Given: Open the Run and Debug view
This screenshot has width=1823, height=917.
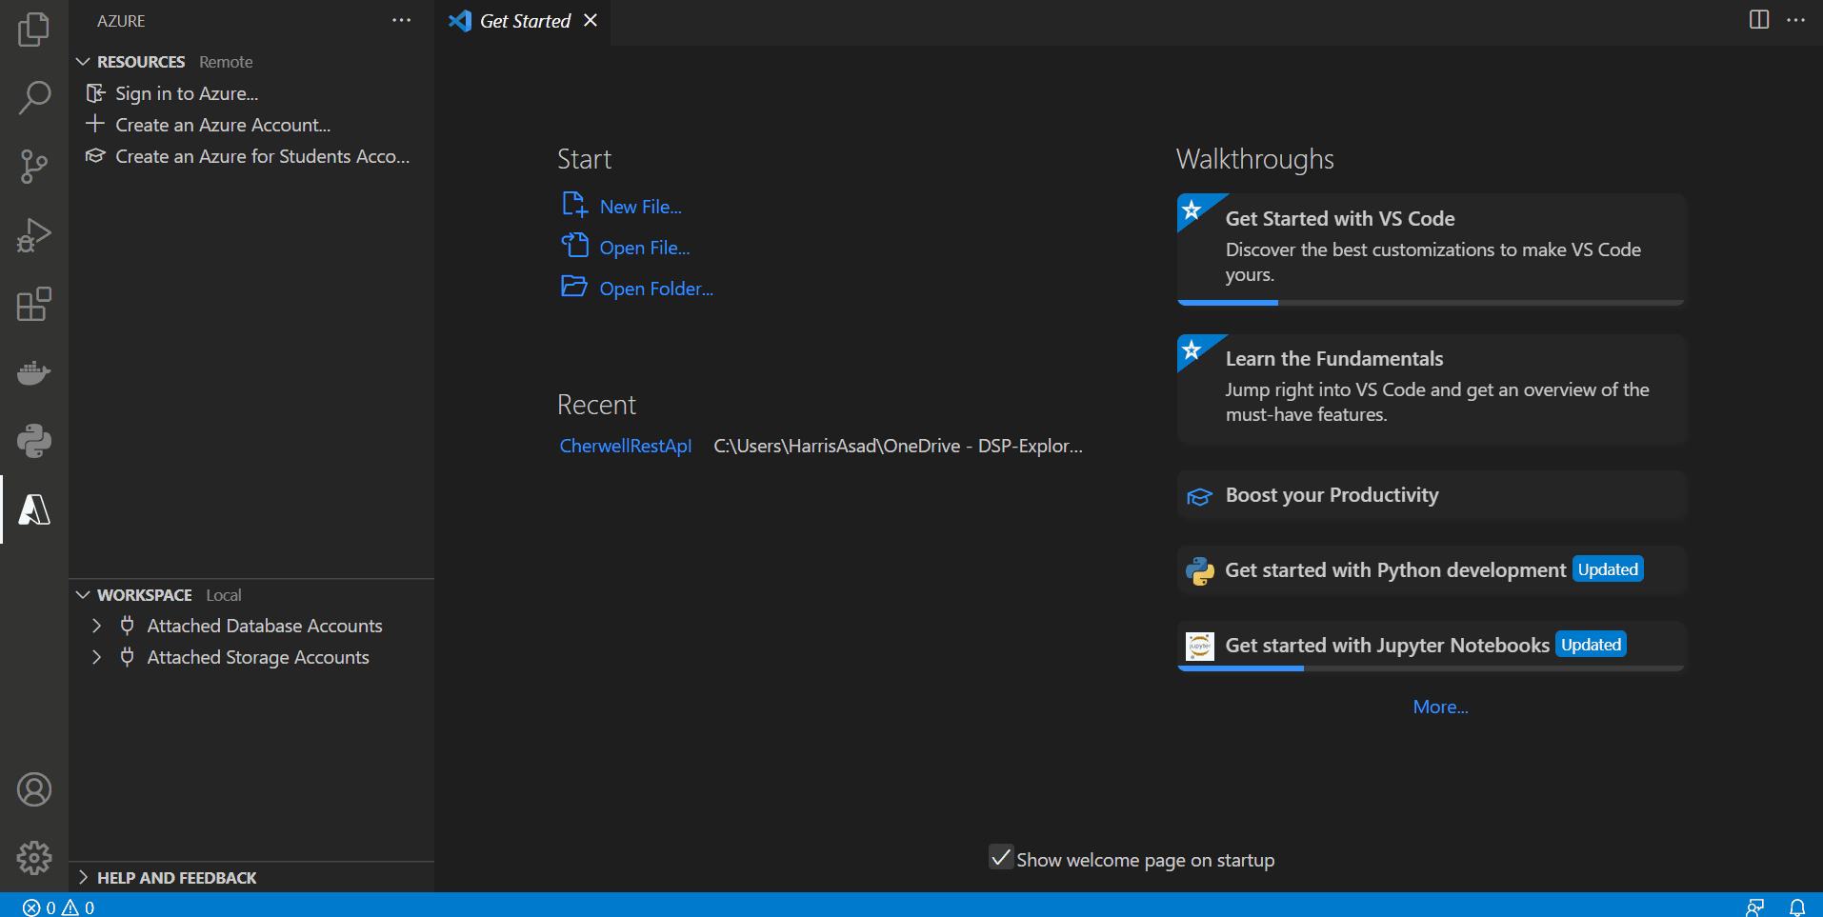Looking at the screenshot, I should click(33, 234).
